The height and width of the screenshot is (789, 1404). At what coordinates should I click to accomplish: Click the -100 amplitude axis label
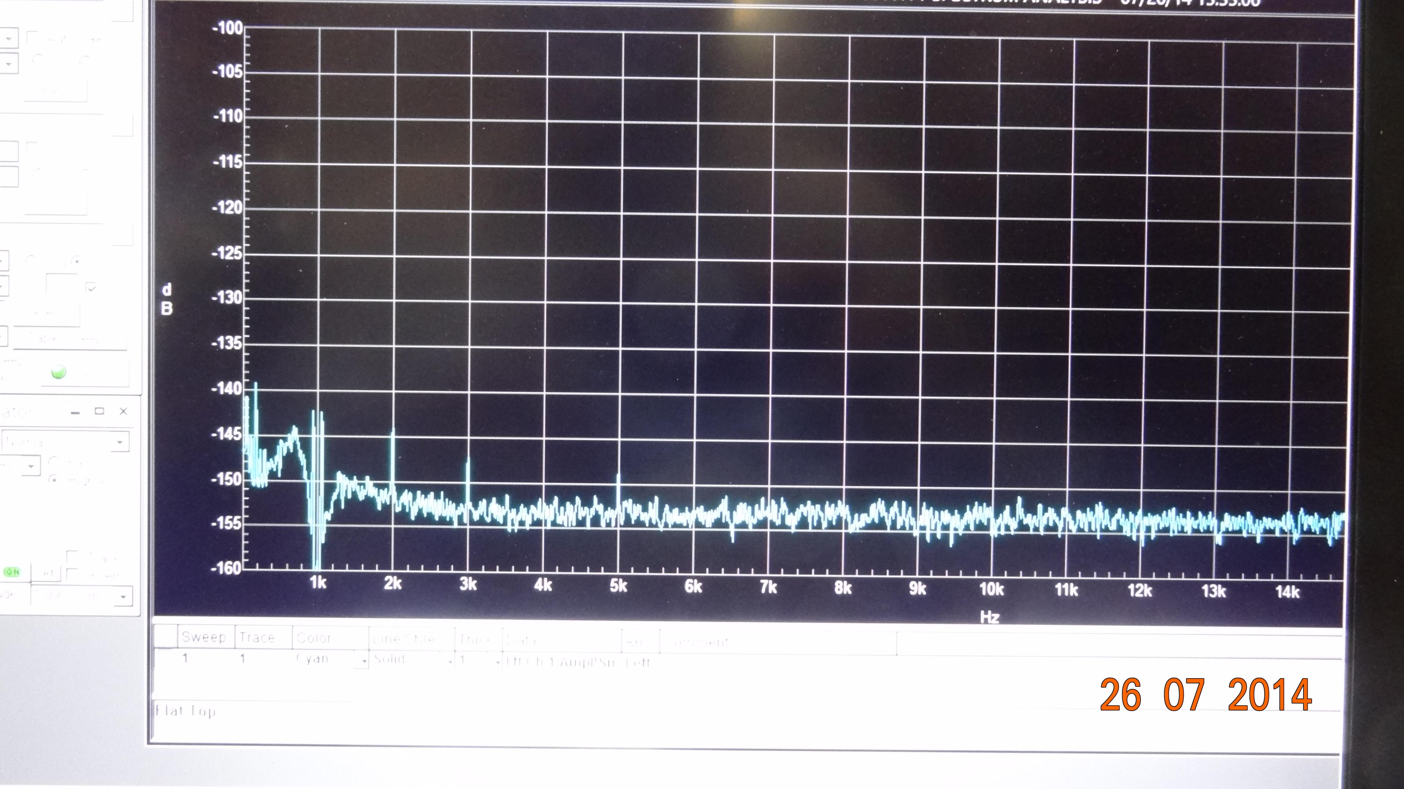pyautogui.click(x=227, y=28)
